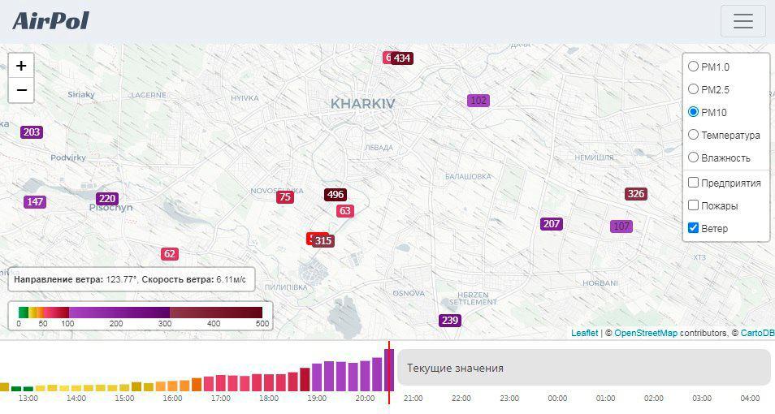Open the sensor marker showing 203
Screen dimensions: 775x414
tap(32, 132)
